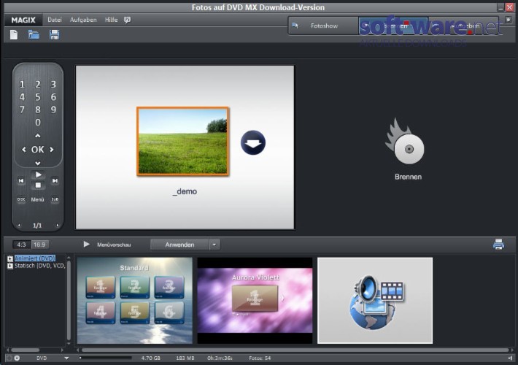Click the speaker icon in the status bar
Viewport: 518px width, 365px height.
click(511, 358)
